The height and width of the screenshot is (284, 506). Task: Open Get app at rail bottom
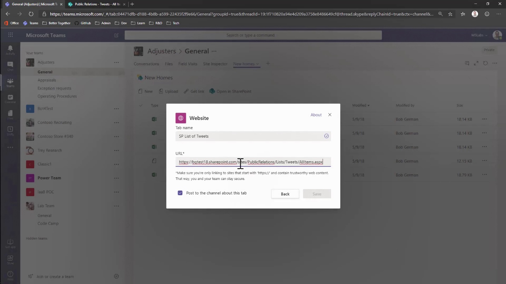click(10, 244)
